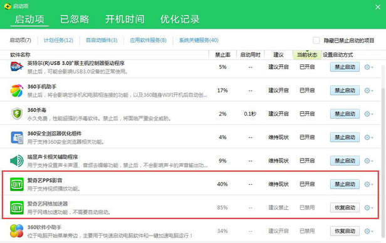386x243 pixels.
Task: Switch to the 优化记录 tab
Action: 180,19
